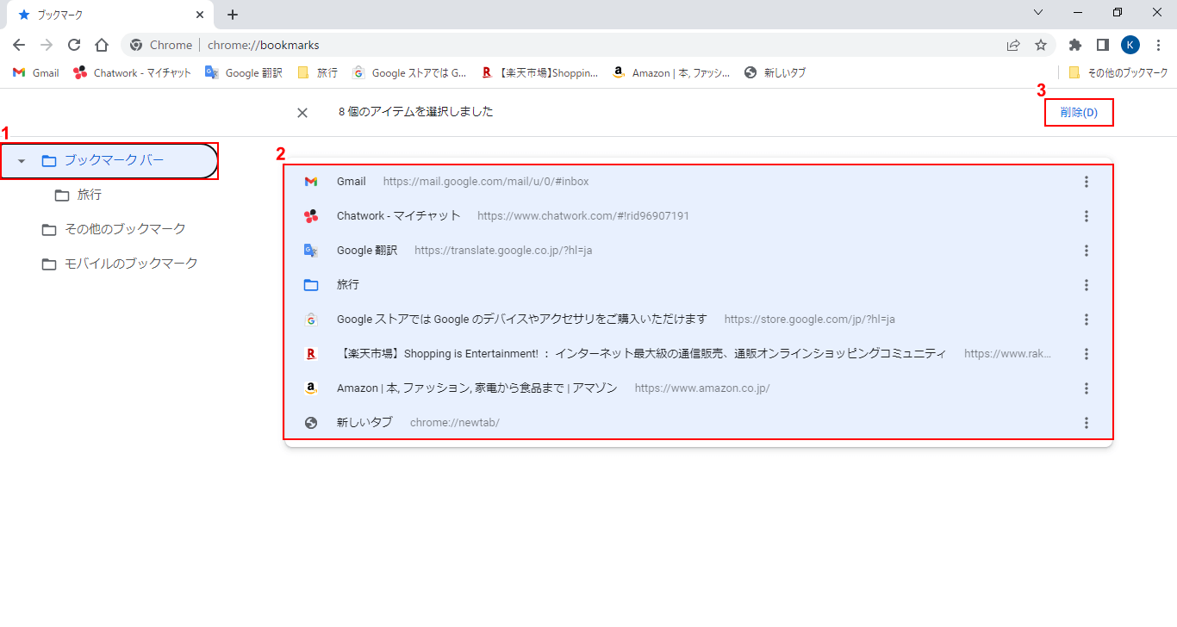This screenshot has height=627, width=1177.
Task: Click the https://mail.google.com URL text
Action: (486, 182)
